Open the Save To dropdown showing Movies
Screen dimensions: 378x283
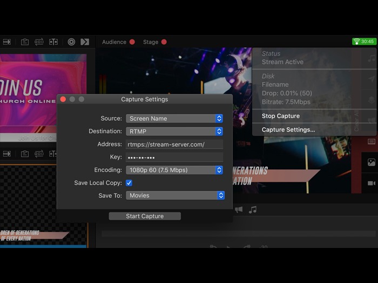click(x=175, y=195)
